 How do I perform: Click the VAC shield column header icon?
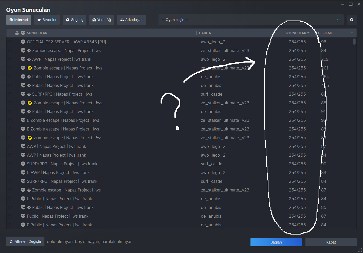coord(23,33)
